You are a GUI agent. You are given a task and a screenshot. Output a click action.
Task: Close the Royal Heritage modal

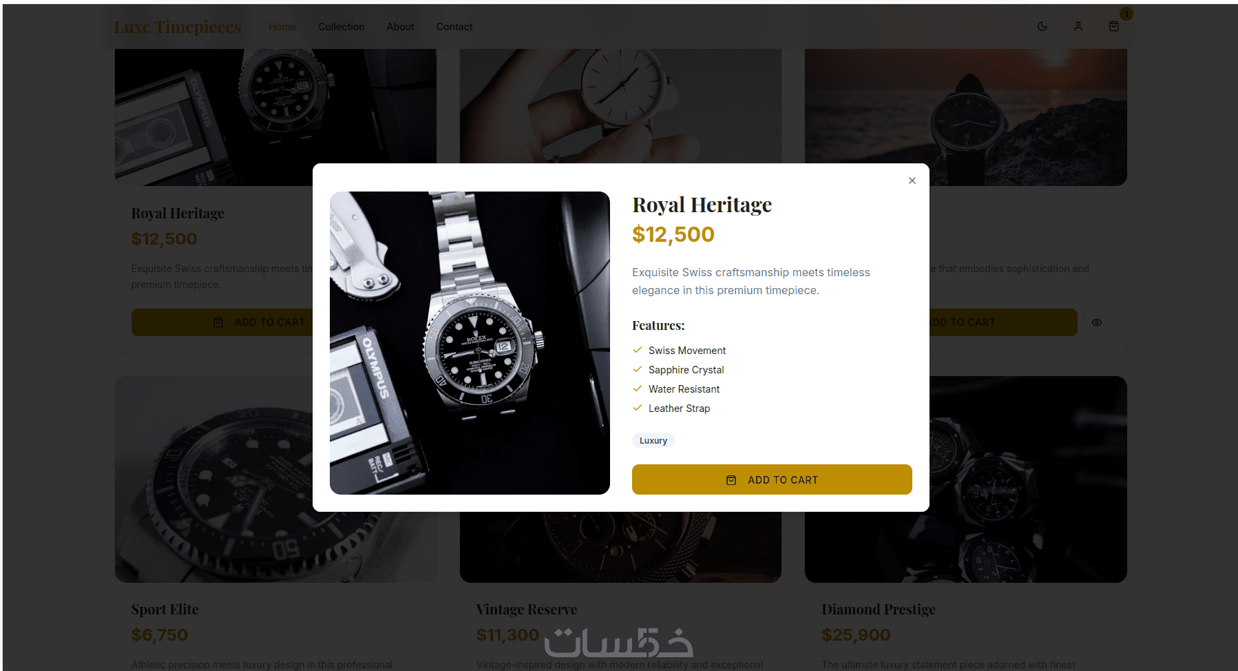tap(912, 180)
